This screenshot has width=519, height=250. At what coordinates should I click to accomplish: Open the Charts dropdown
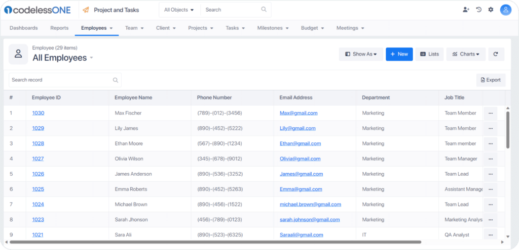(x=466, y=54)
